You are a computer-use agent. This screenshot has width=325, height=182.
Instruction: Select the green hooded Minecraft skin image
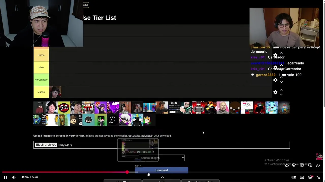[101, 120]
